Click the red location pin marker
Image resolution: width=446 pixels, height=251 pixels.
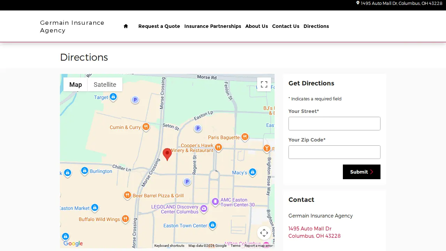pyautogui.click(x=167, y=154)
